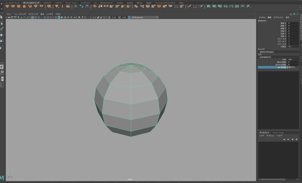Switch to アニメーション layer tab

pos(278,132)
